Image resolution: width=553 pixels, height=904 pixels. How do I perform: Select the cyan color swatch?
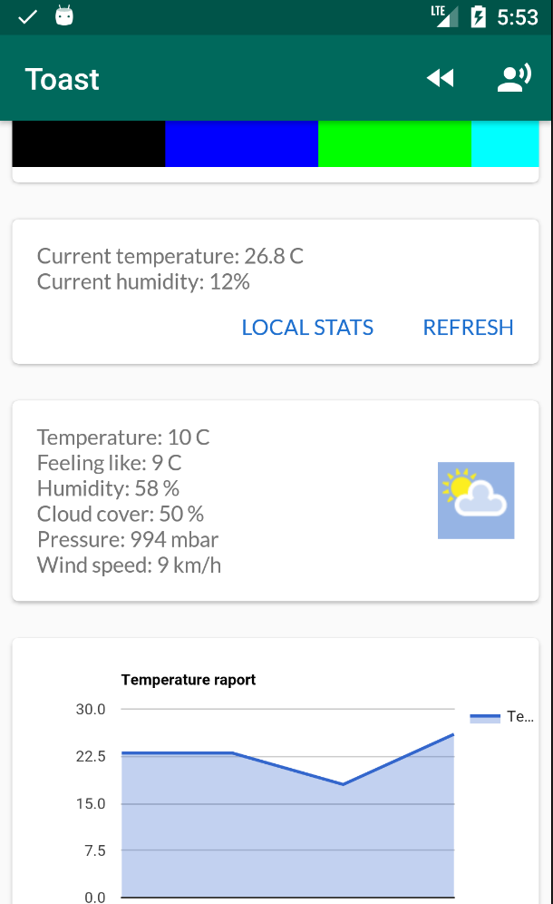[504, 146]
